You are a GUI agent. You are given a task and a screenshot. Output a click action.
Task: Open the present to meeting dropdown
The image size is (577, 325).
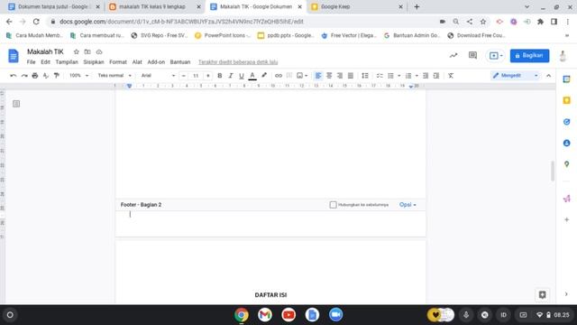(496, 56)
